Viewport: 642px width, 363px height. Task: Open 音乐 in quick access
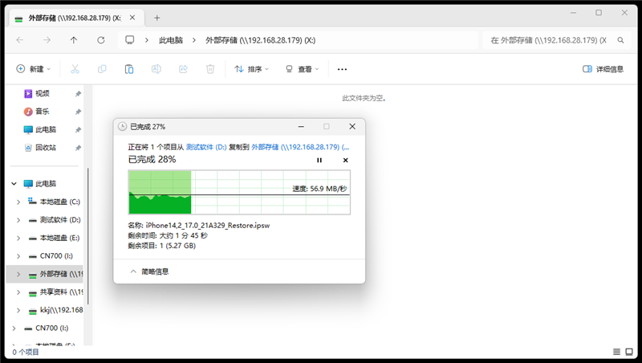pos(43,112)
